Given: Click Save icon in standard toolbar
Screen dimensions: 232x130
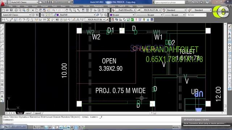Looking at the screenshot, I should point(11,10).
